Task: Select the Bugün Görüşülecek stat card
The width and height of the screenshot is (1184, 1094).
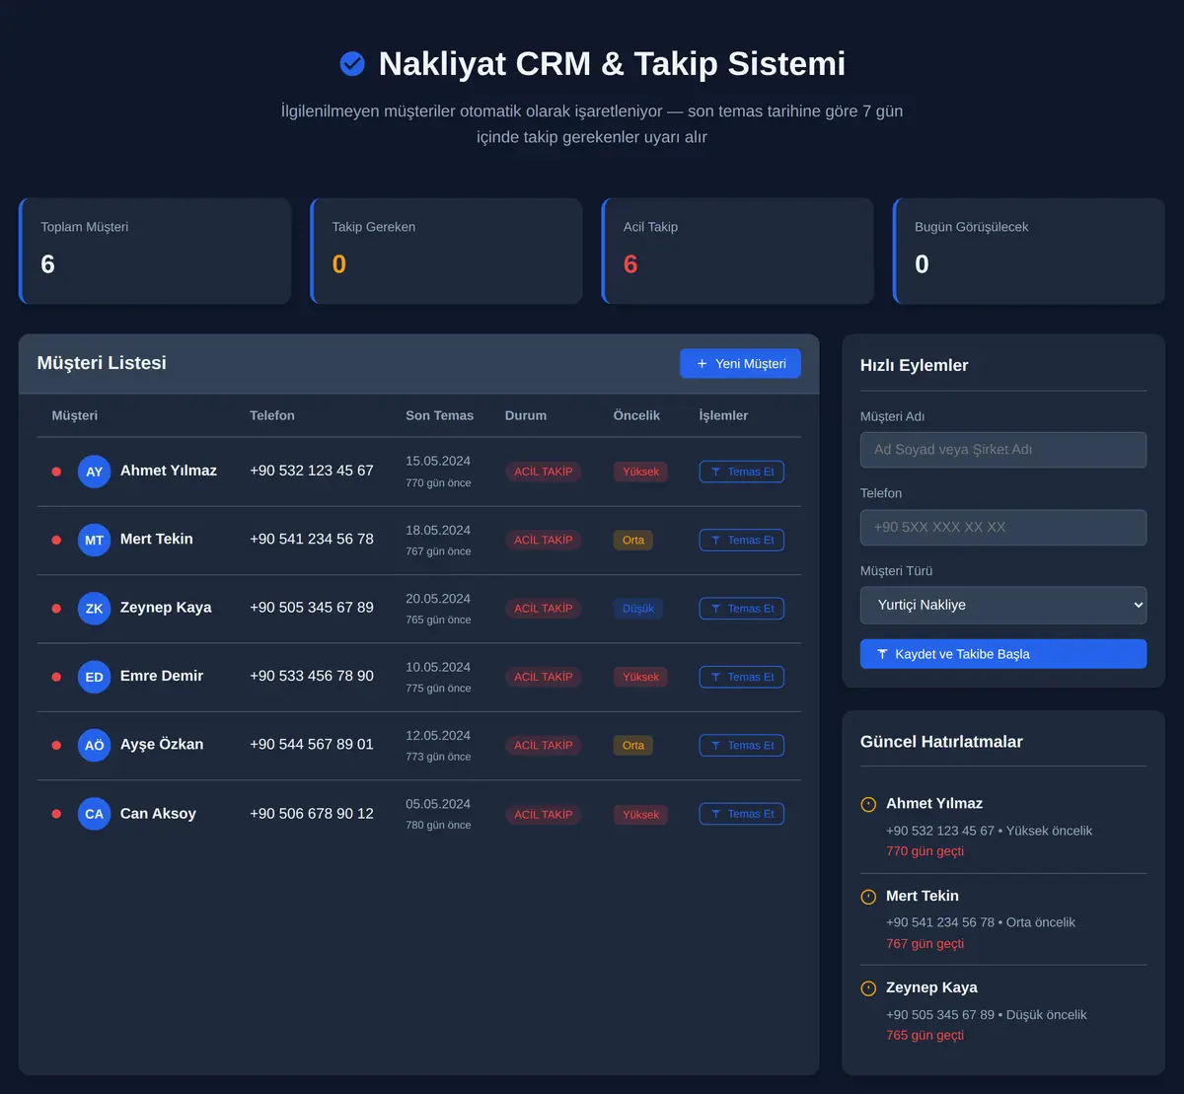Action: [x=1029, y=251]
